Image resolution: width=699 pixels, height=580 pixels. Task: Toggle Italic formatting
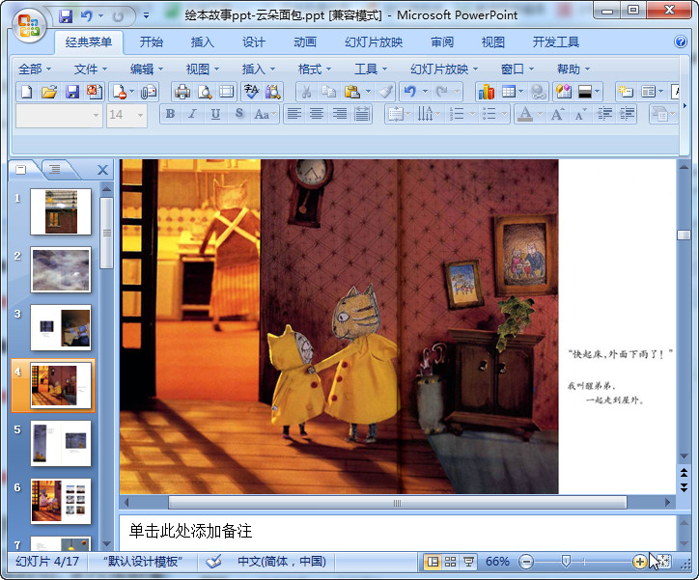click(192, 114)
